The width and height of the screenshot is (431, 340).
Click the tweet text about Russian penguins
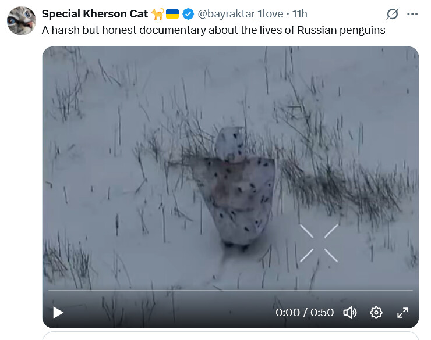(x=213, y=30)
